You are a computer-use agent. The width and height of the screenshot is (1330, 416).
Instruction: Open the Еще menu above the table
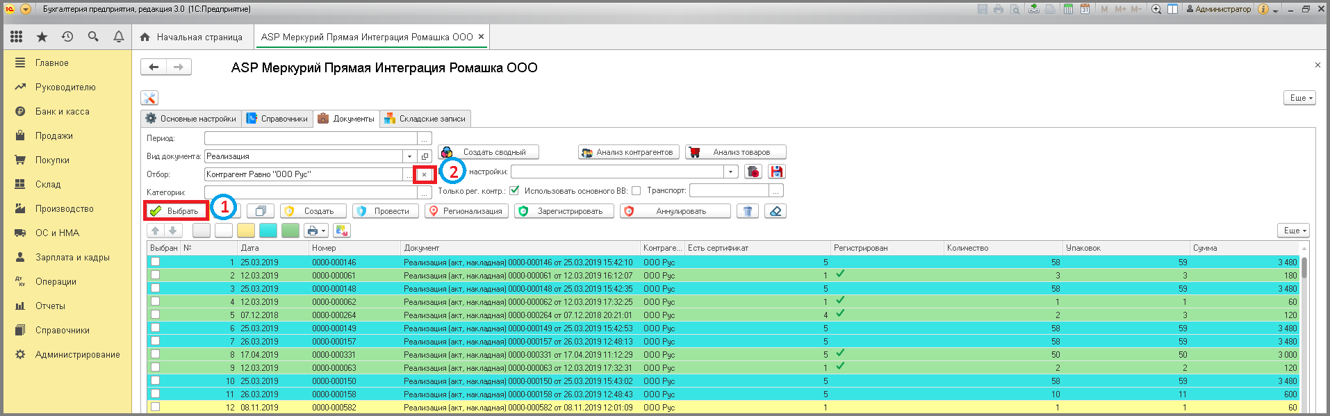tap(1293, 231)
